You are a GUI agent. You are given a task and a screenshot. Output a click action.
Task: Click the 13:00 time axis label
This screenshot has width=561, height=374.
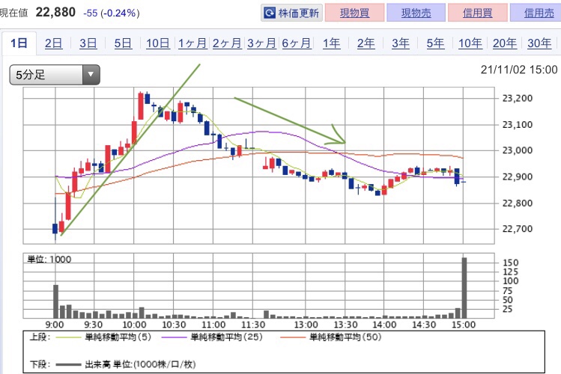coord(306,325)
